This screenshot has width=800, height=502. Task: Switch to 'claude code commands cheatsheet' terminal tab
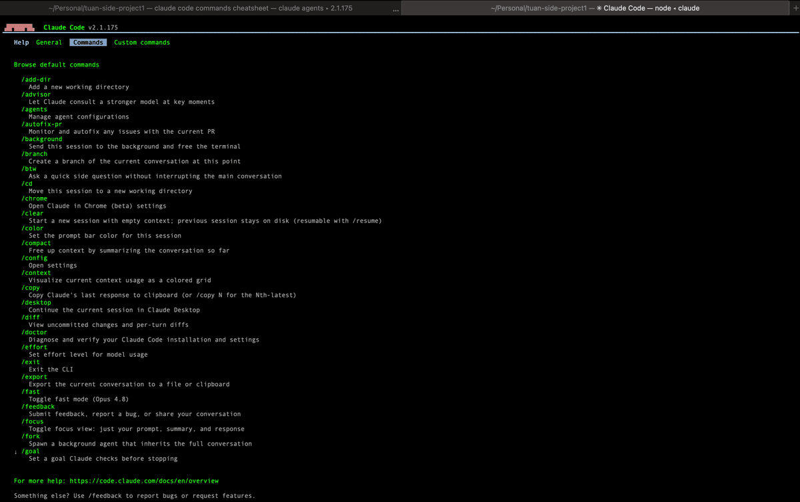(201, 8)
